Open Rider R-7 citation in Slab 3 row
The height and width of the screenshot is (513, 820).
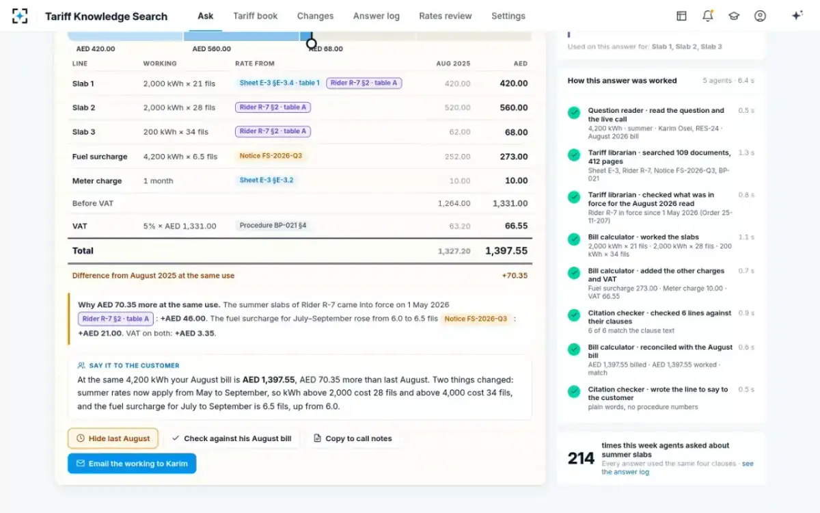(273, 131)
